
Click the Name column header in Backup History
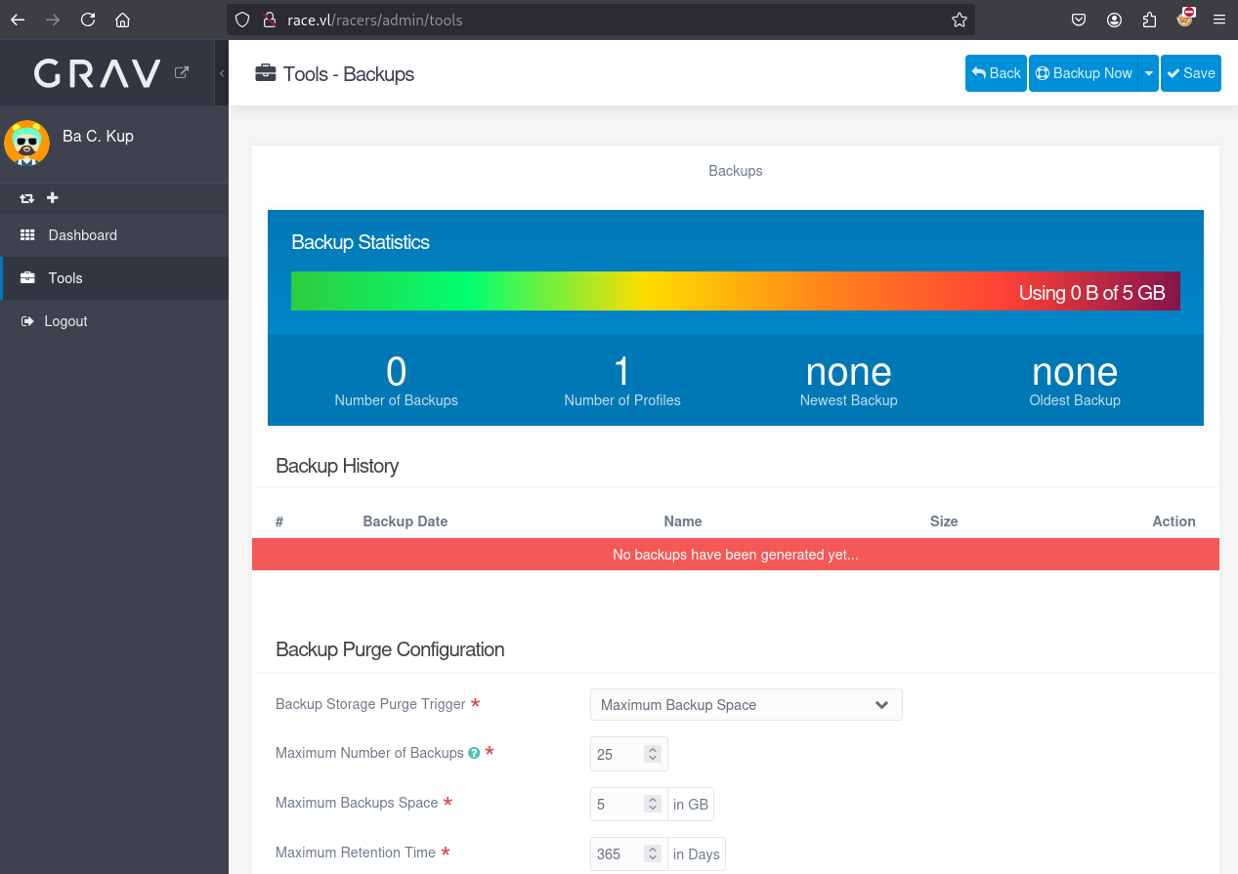coord(683,521)
